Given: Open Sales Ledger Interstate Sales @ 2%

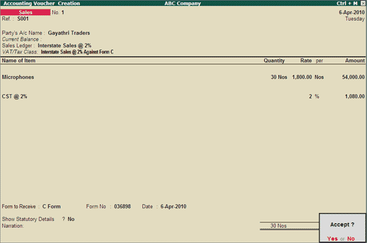Looking at the screenshot, I should (64, 45).
